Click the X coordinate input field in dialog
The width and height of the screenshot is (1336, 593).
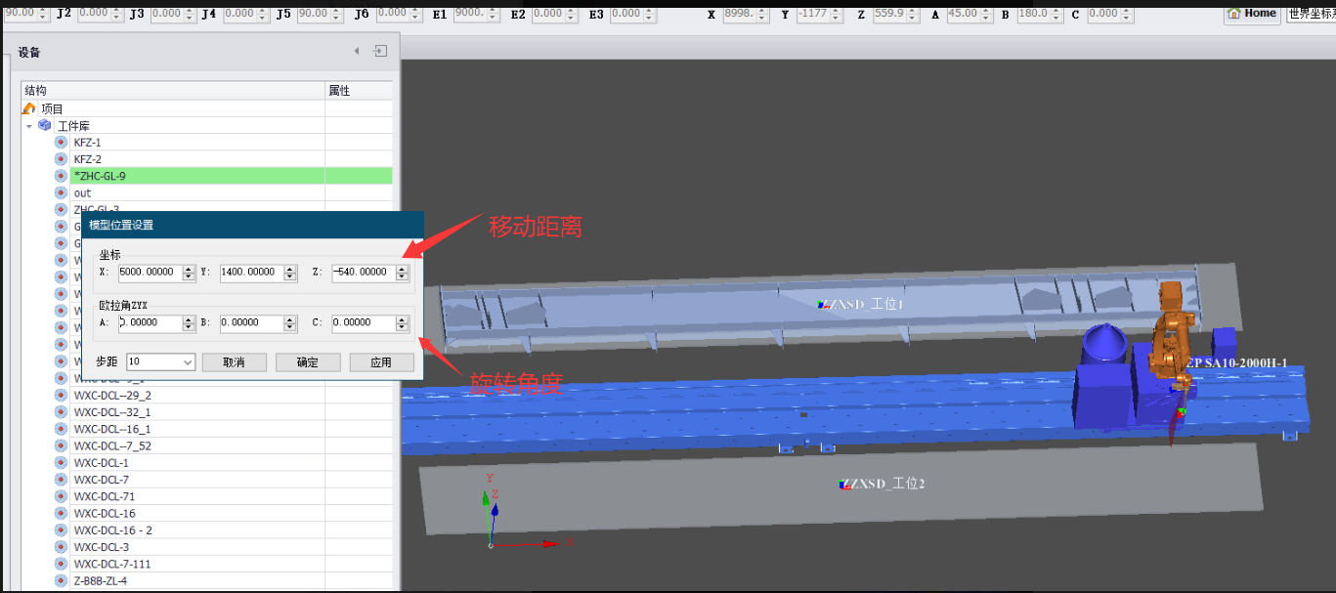tap(150, 273)
